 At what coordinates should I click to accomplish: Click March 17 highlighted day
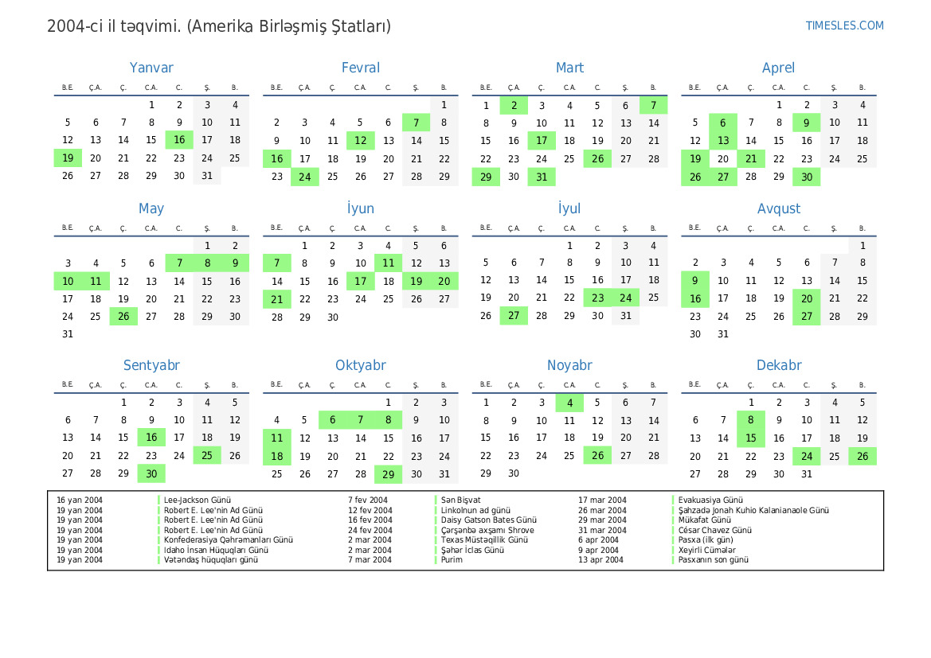[542, 141]
